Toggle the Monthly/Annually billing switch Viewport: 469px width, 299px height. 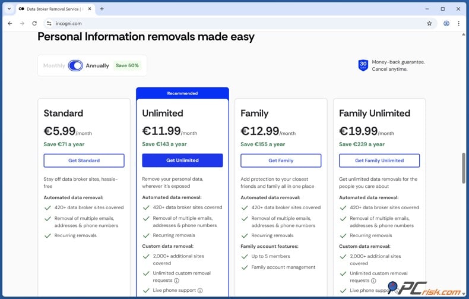pyautogui.click(x=75, y=65)
